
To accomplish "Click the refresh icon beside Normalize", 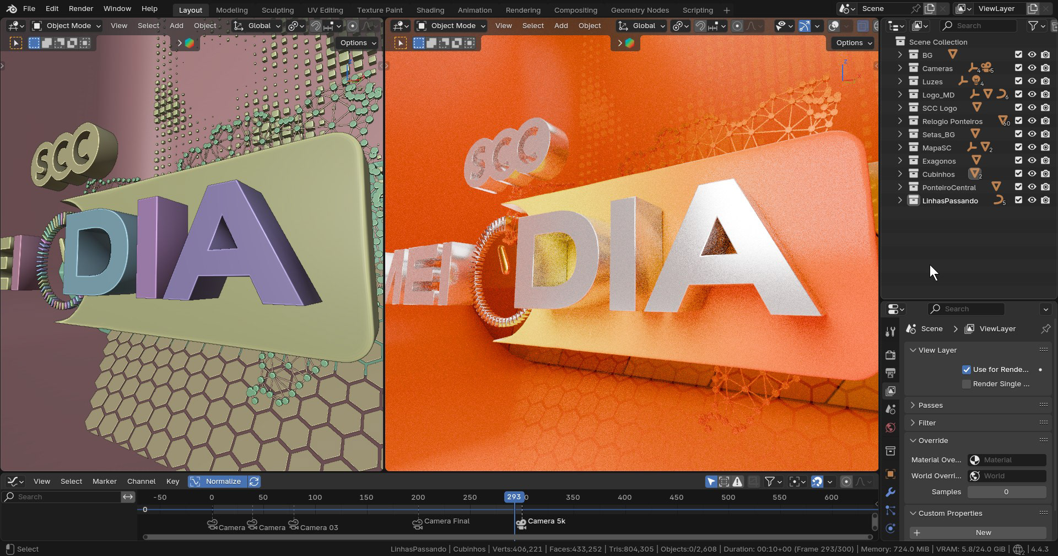I will coord(254,482).
